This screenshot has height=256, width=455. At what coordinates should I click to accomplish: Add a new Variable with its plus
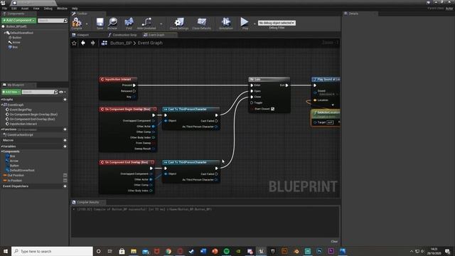(65, 146)
